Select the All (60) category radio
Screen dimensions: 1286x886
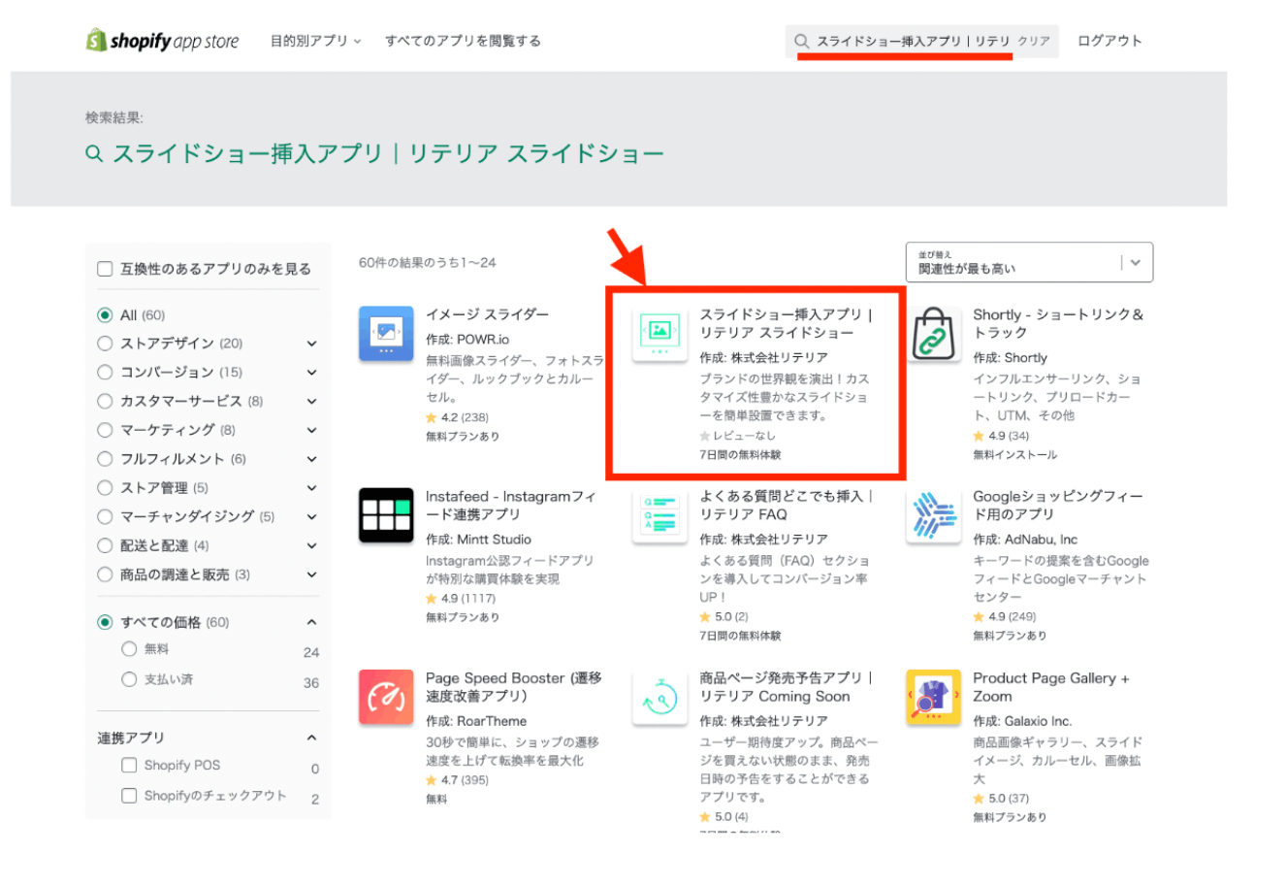(x=105, y=314)
